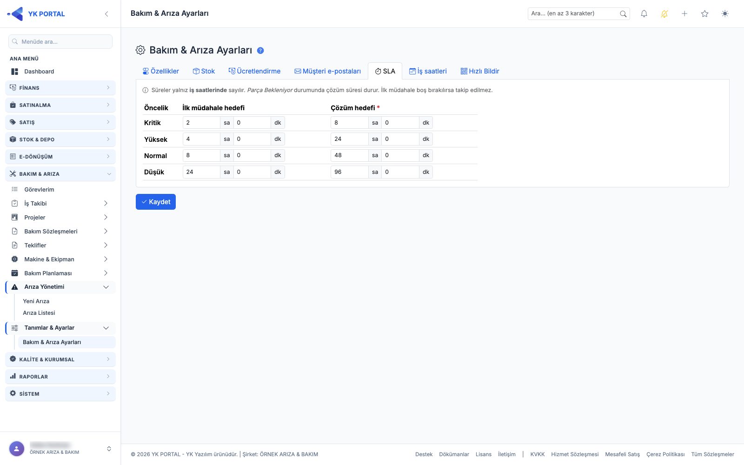Expand the FİNANS menu section
This screenshot has width=744, height=465.
(x=60, y=88)
